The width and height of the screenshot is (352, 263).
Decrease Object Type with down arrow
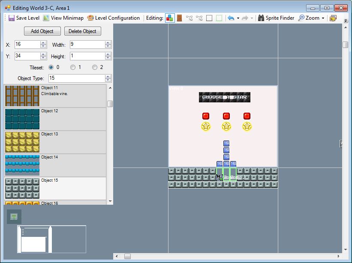coord(108,80)
